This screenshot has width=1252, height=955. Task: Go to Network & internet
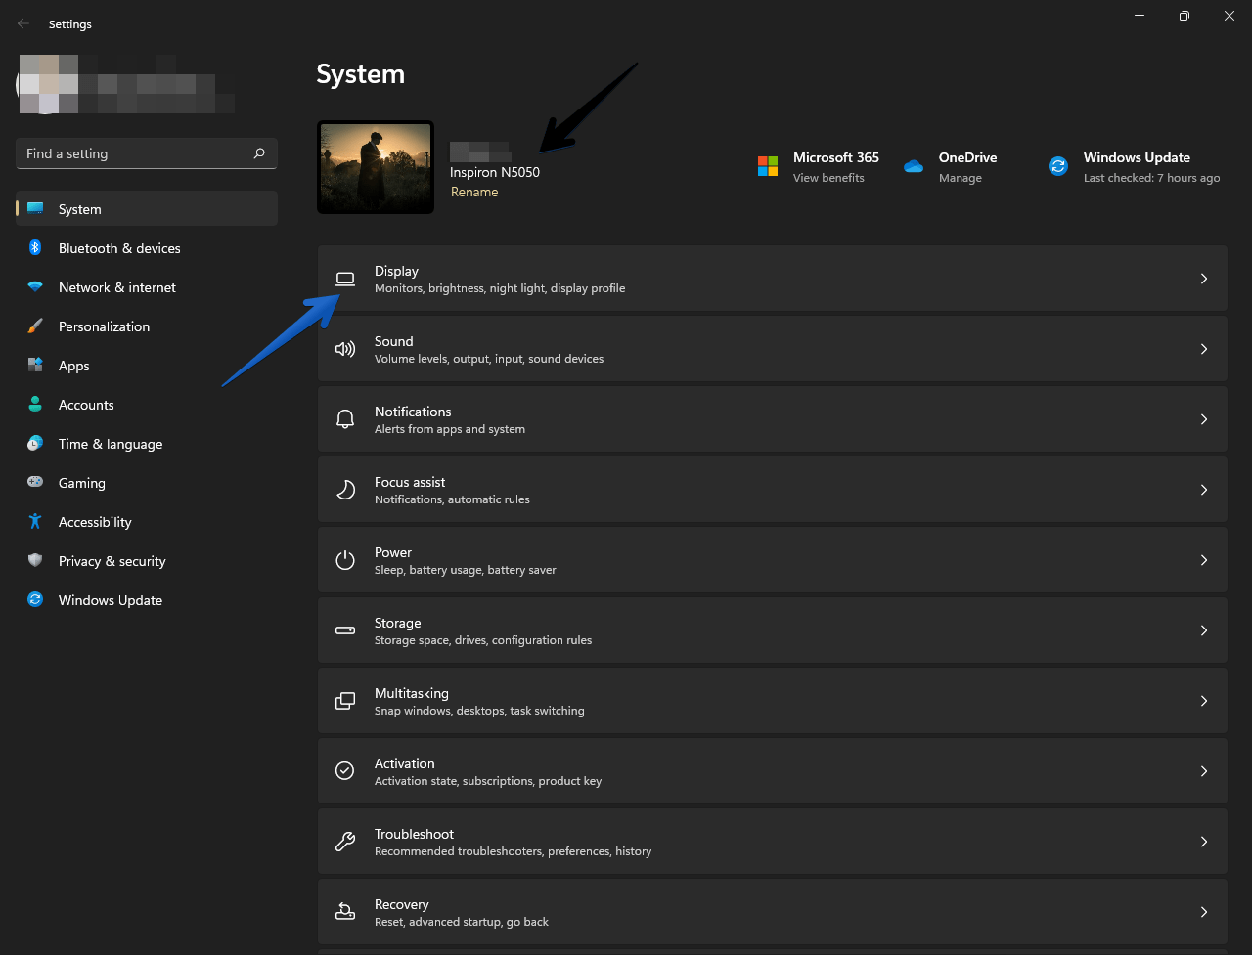[147, 287]
